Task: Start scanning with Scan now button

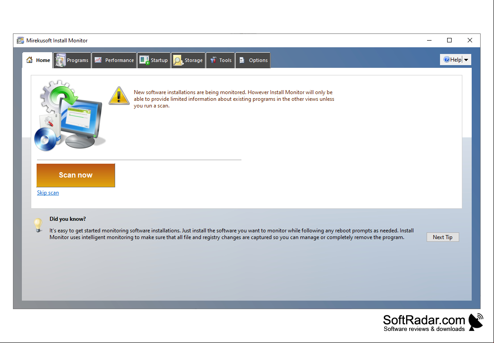Action: click(x=75, y=175)
